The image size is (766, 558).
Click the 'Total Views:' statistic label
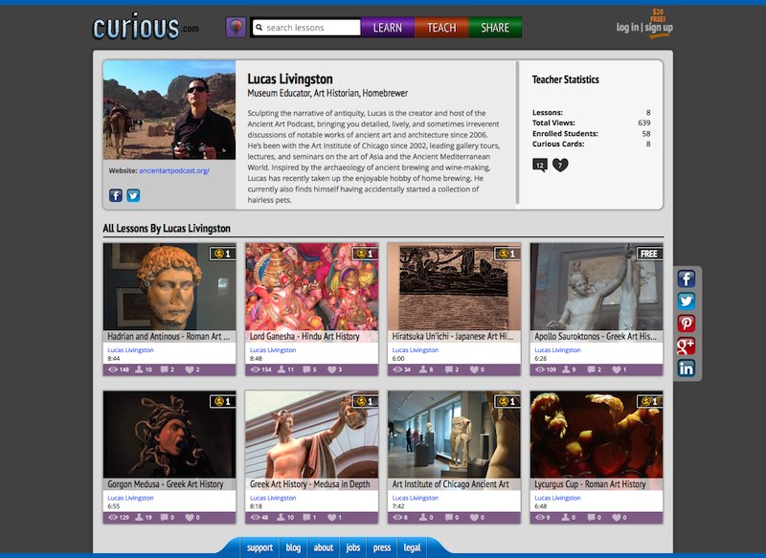553,123
